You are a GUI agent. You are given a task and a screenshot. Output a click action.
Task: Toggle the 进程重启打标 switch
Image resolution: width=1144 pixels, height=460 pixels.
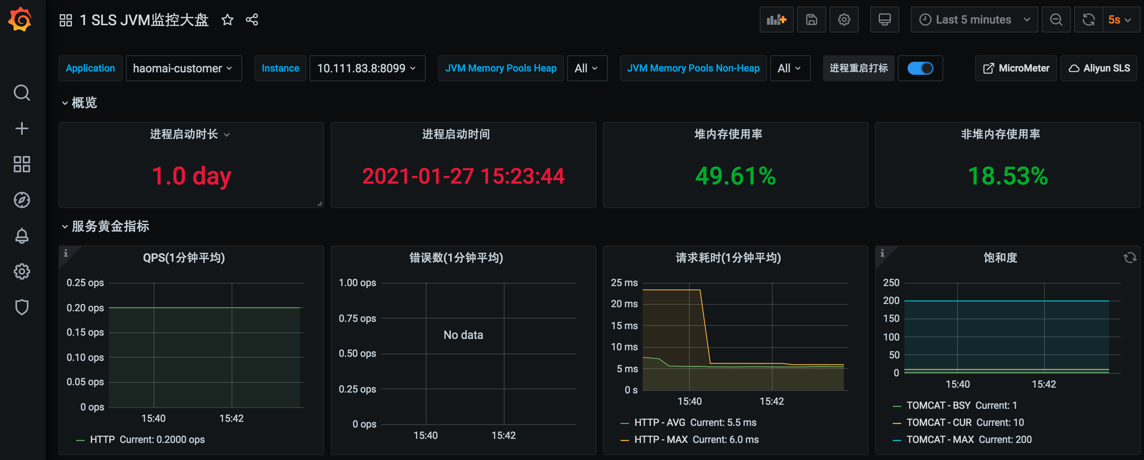920,68
